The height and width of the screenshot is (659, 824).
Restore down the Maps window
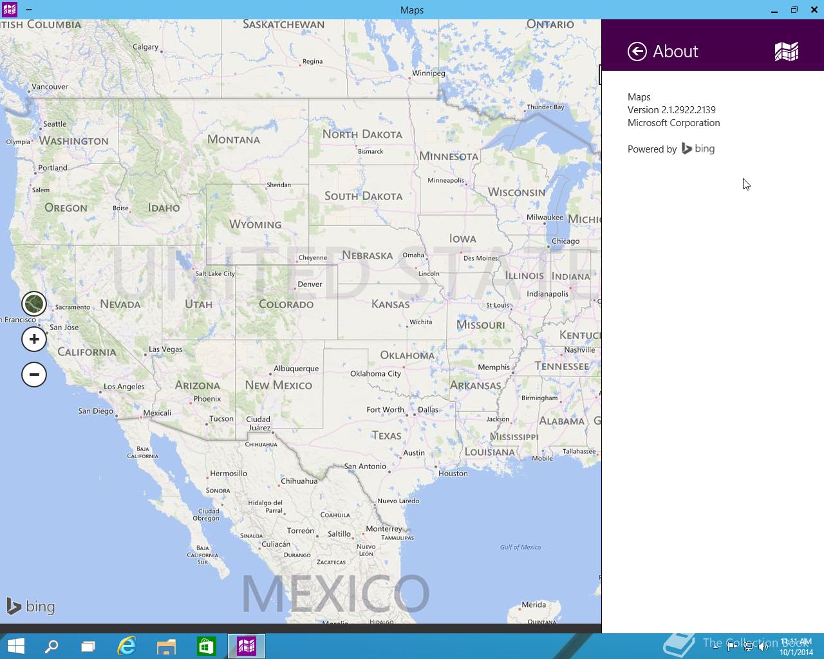tap(794, 10)
